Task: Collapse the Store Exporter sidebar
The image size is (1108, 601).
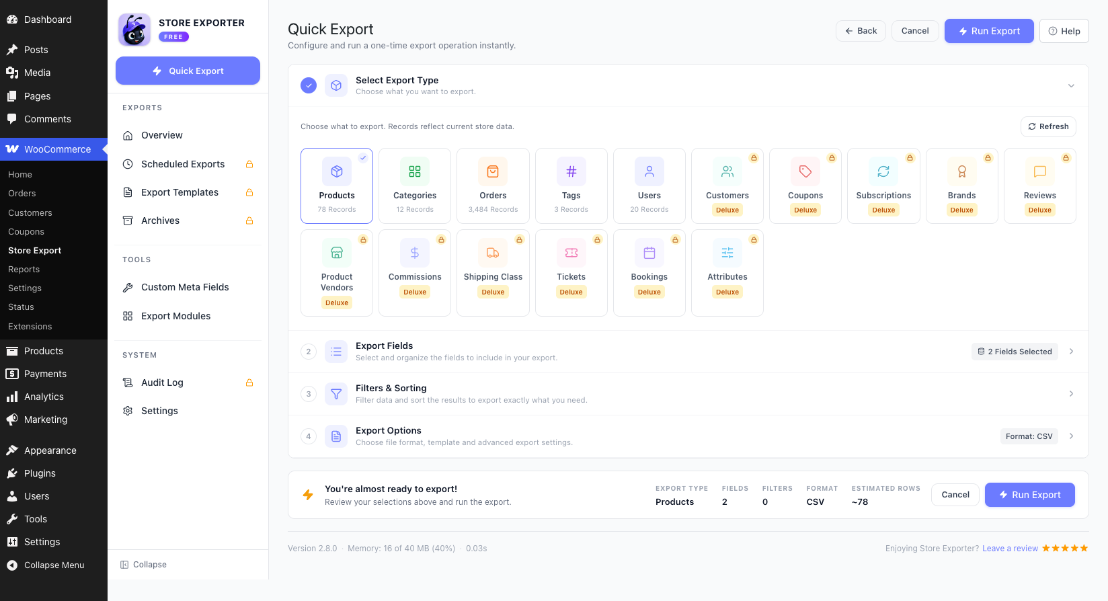Action: pos(143,565)
